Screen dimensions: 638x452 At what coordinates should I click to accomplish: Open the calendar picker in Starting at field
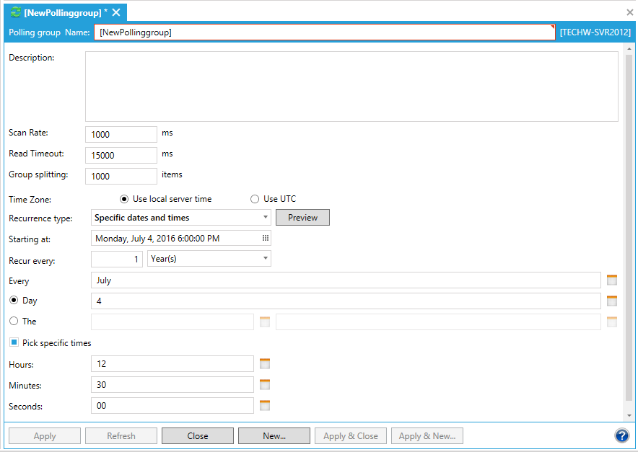click(265, 239)
